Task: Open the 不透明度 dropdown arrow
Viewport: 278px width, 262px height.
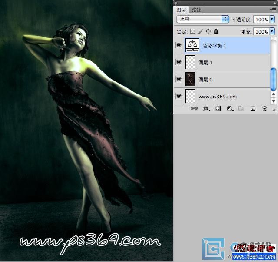Action: 272,19
